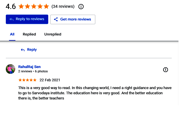Click the review date 22 Feb 2021

50,80
